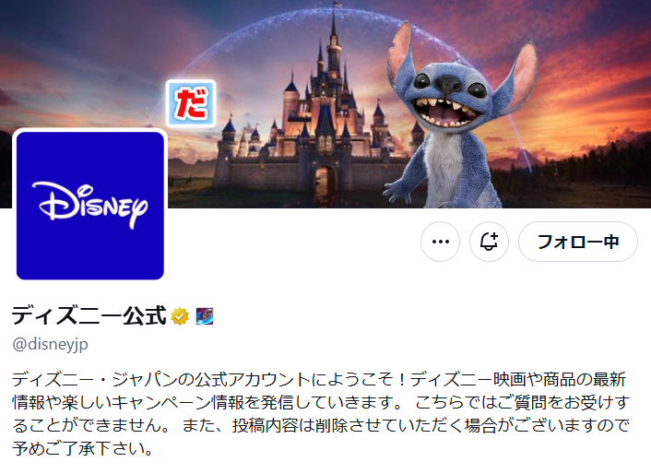Click the gold verified checkmark badge
Screen dimensions: 651x474
(x=180, y=316)
